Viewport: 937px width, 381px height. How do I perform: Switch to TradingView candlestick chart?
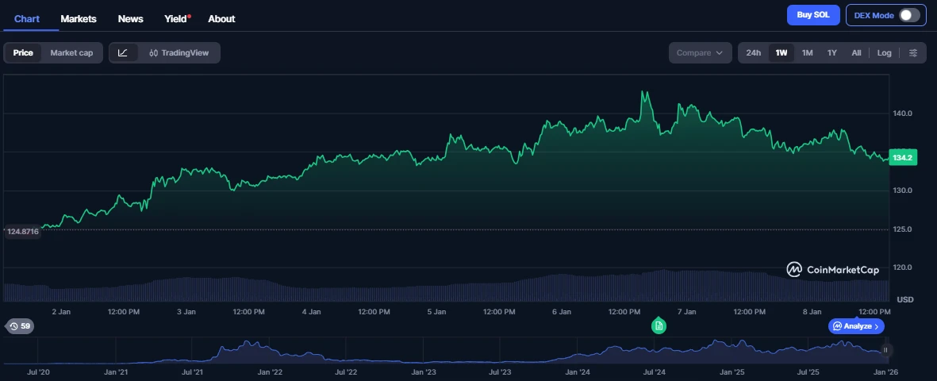pos(179,53)
